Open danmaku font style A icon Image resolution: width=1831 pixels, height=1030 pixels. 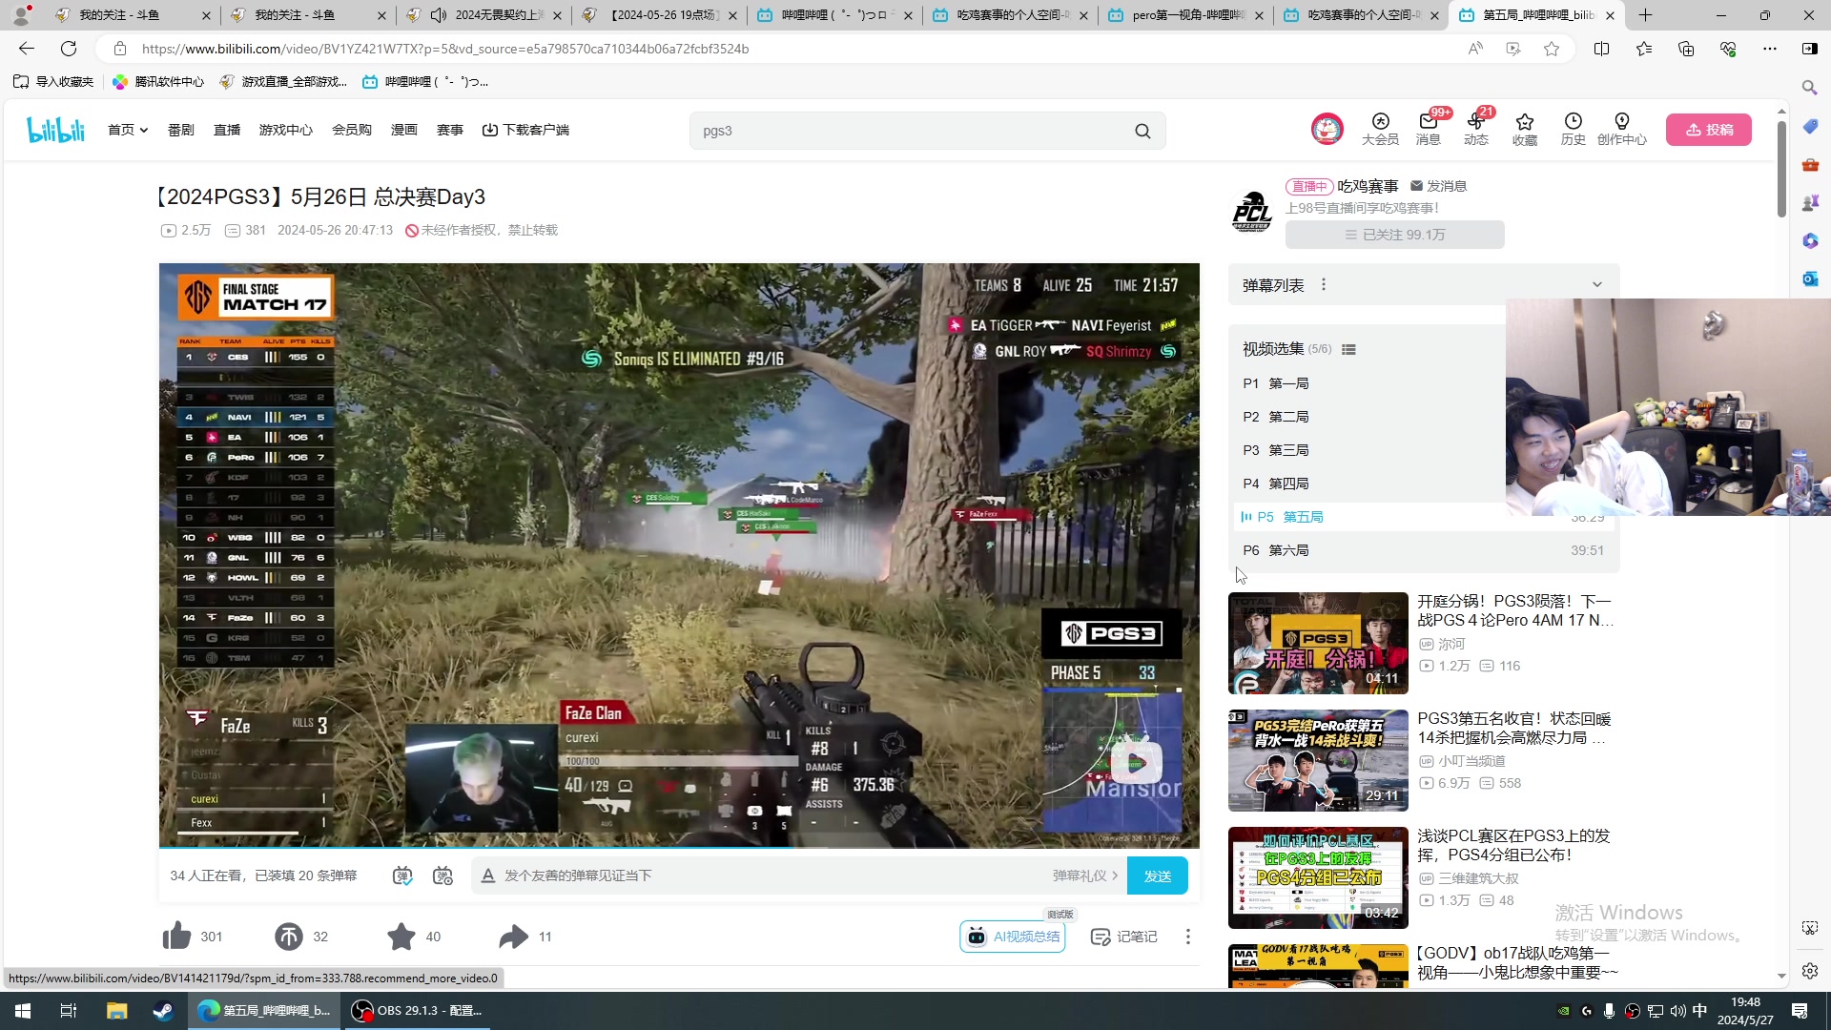(487, 875)
